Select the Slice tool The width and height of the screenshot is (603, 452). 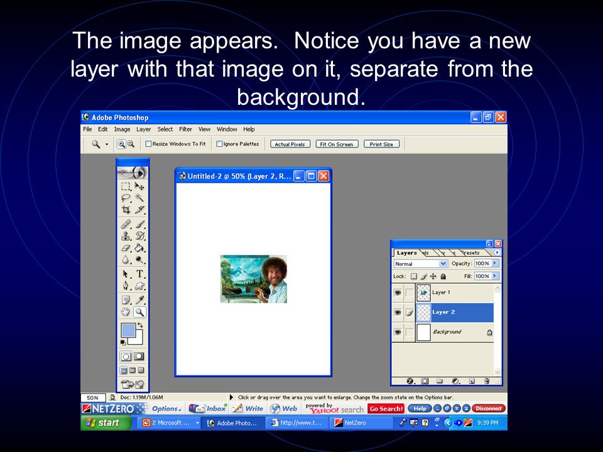tap(139, 210)
